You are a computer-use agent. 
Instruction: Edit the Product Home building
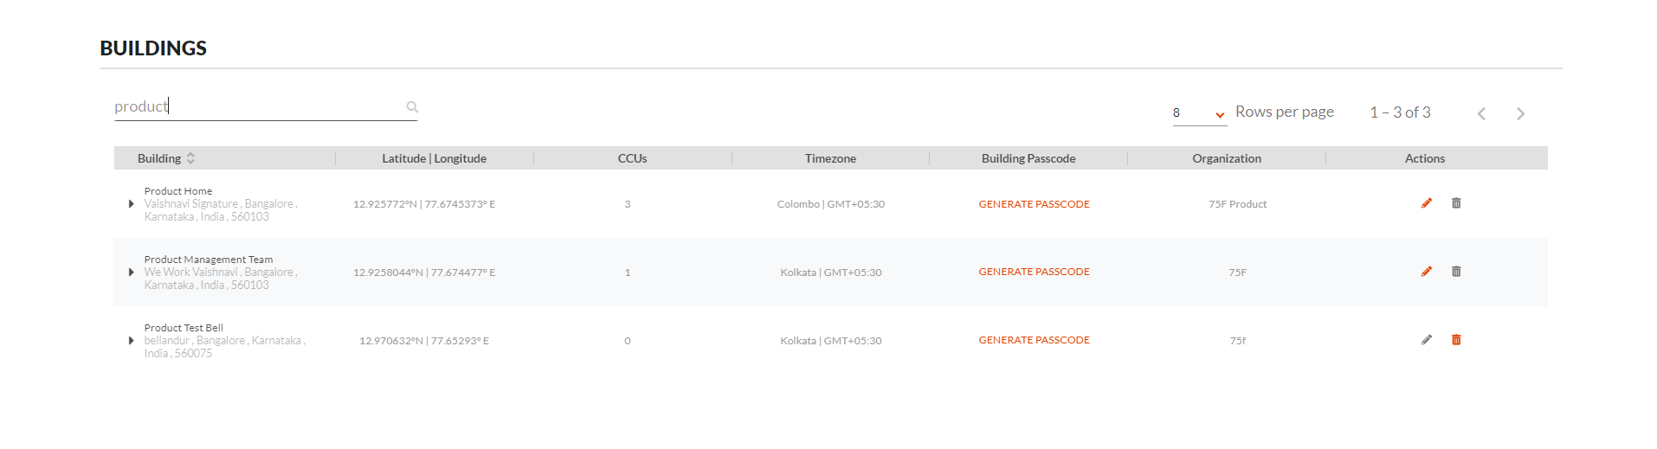(x=1427, y=203)
